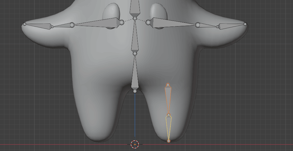This screenshot has height=151, width=293.
Task: Click the top joint of the upper leg bone
Action: pos(168,85)
